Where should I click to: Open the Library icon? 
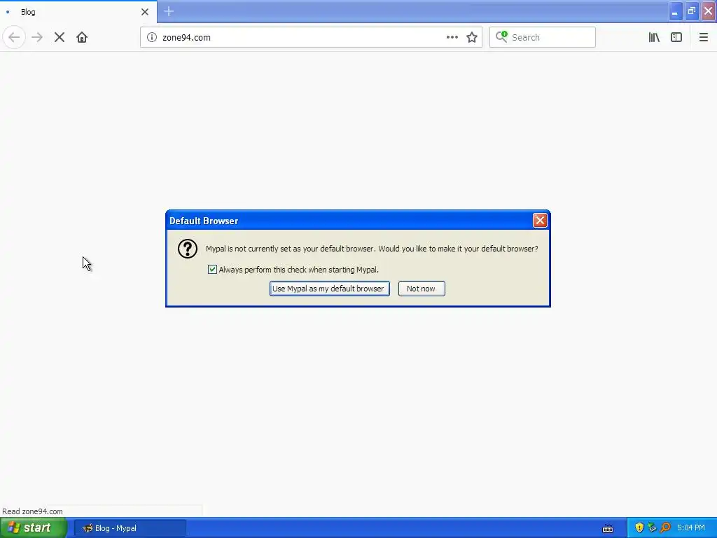point(654,37)
